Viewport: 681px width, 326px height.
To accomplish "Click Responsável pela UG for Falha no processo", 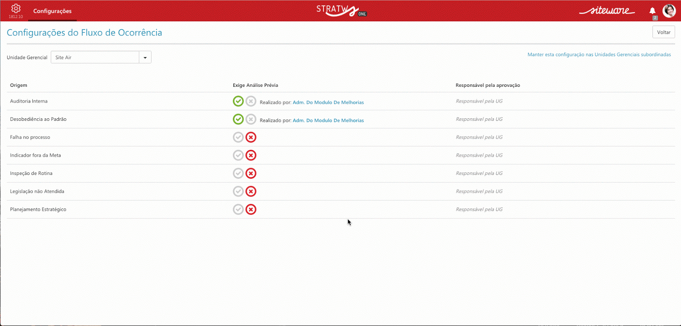I will coord(479,137).
